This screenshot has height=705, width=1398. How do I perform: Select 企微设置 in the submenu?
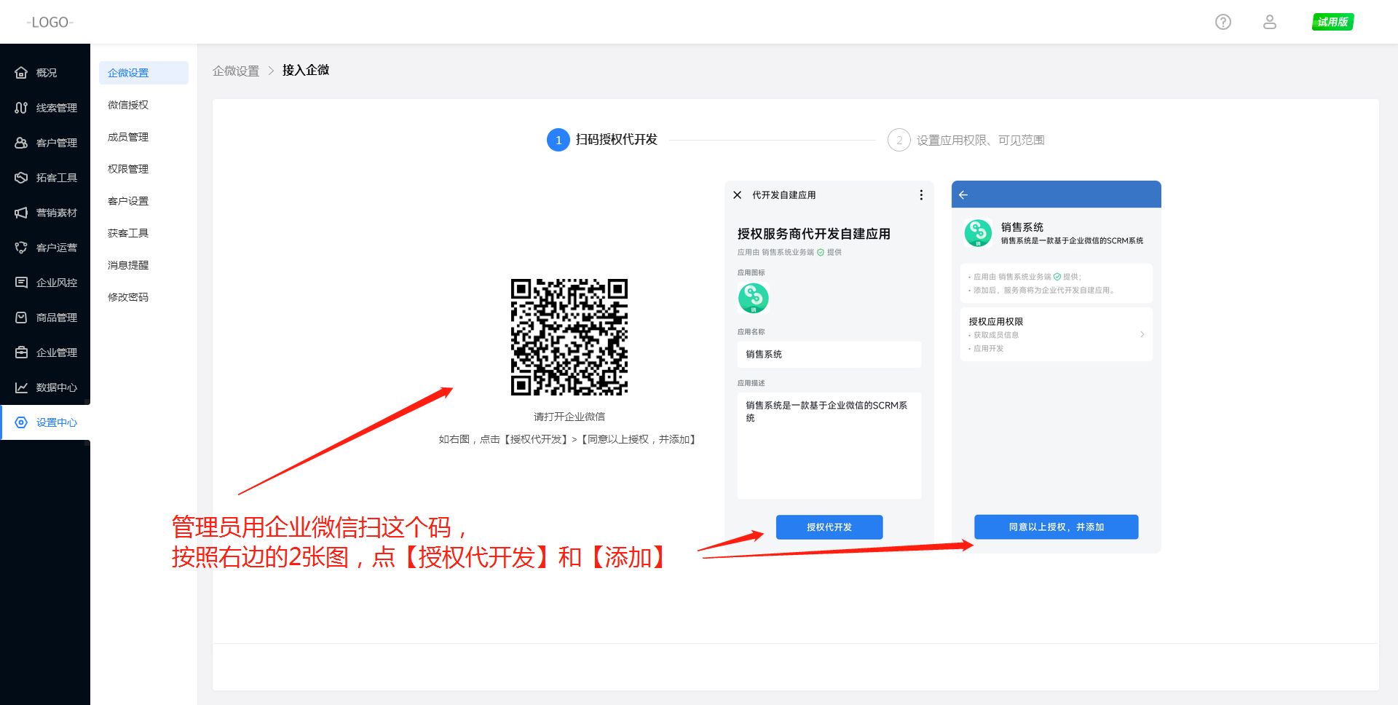pyautogui.click(x=143, y=73)
